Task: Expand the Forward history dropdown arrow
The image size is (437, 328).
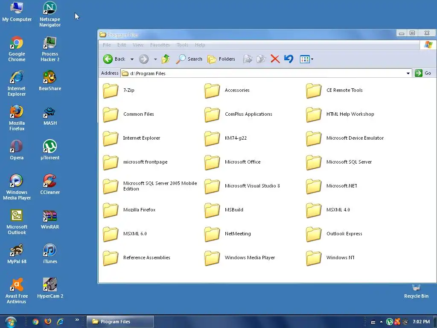Action: (x=155, y=59)
